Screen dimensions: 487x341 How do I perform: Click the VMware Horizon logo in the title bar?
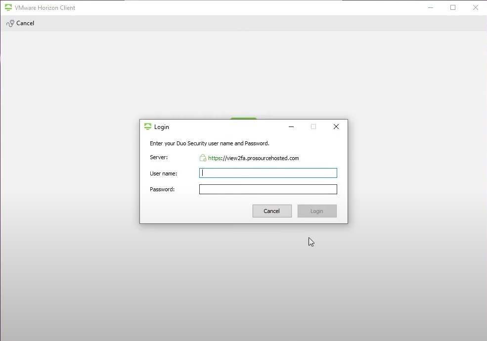coord(8,7)
